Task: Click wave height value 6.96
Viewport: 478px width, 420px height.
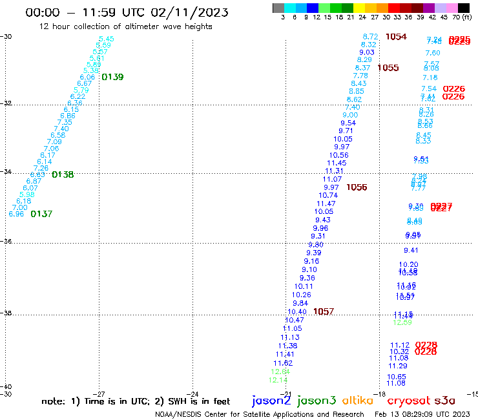Action: point(16,214)
